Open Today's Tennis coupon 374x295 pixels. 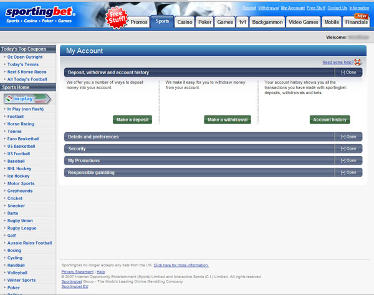[23, 64]
